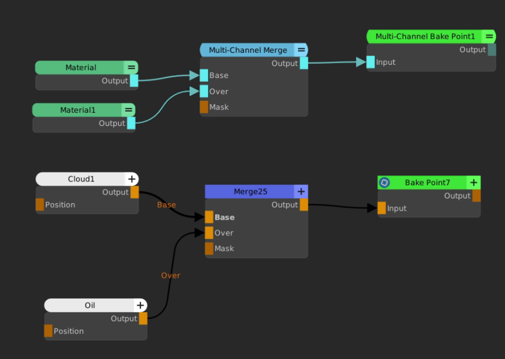Select the 'Over' connection label from Oil

(x=171, y=276)
